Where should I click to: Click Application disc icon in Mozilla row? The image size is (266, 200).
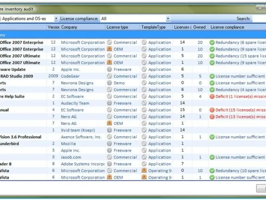(x=144, y=144)
